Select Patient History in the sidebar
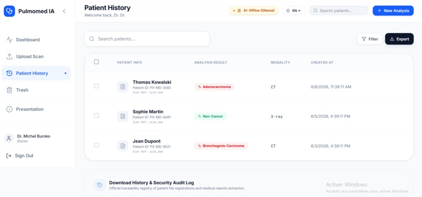This screenshot has height=197, width=422. (x=36, y=73)
